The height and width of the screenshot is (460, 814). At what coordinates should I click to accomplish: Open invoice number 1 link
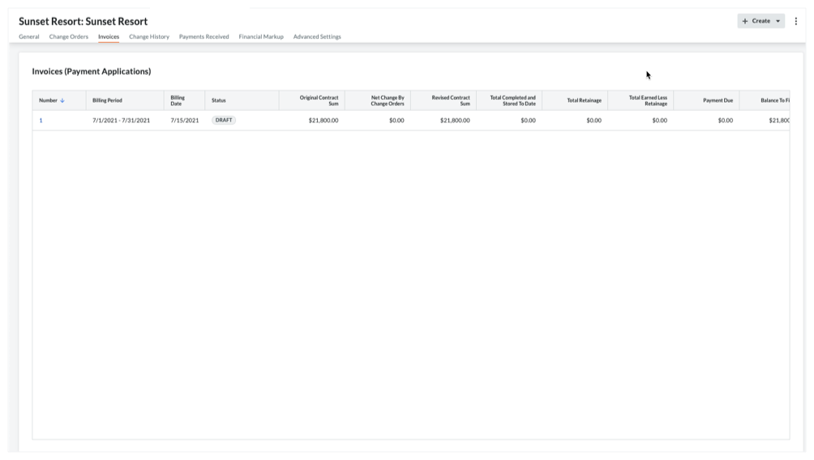click(41, 120)
